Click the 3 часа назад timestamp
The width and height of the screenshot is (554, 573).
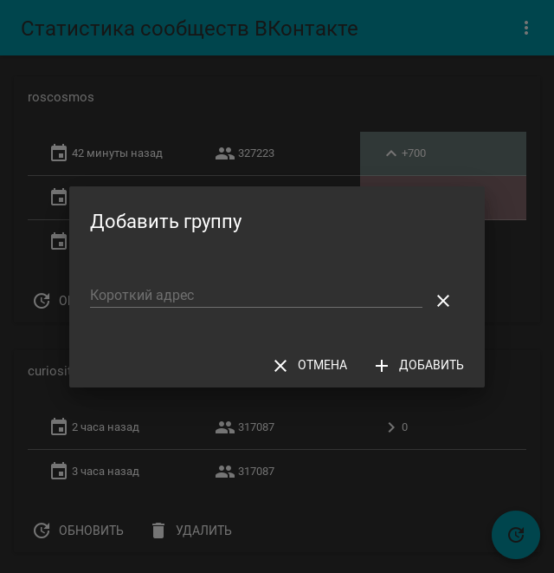point(106,472)
